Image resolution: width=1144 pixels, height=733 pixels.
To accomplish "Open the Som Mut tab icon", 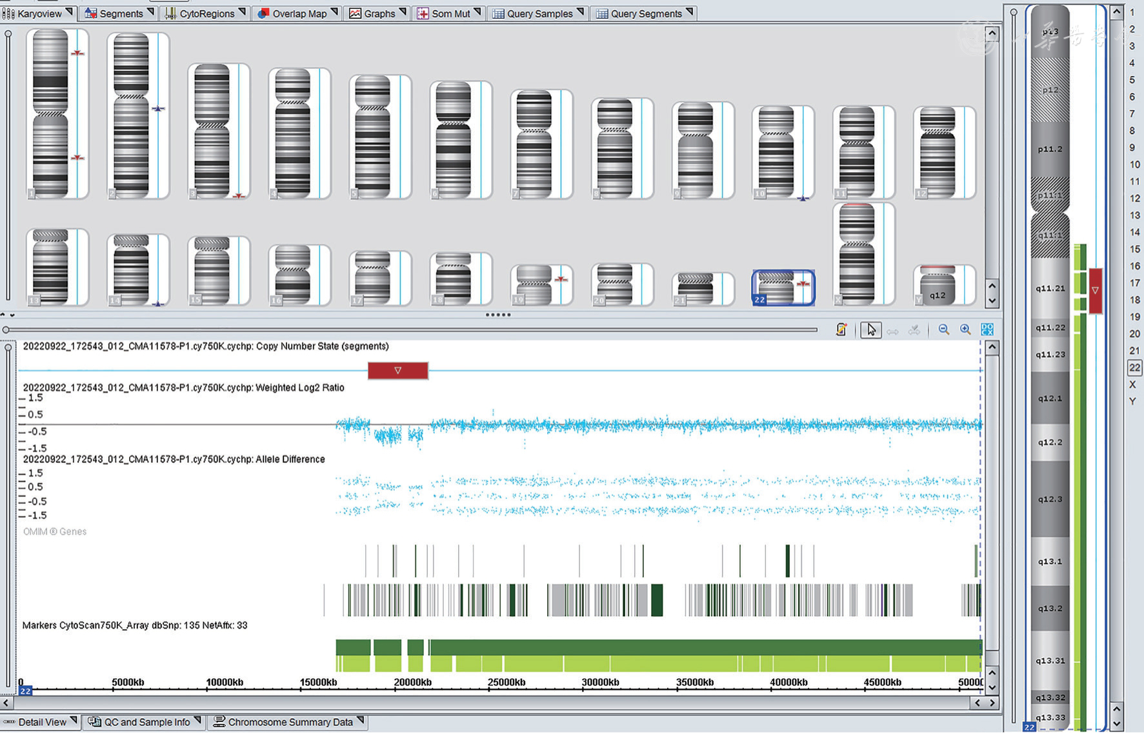I will coord(423,14).
